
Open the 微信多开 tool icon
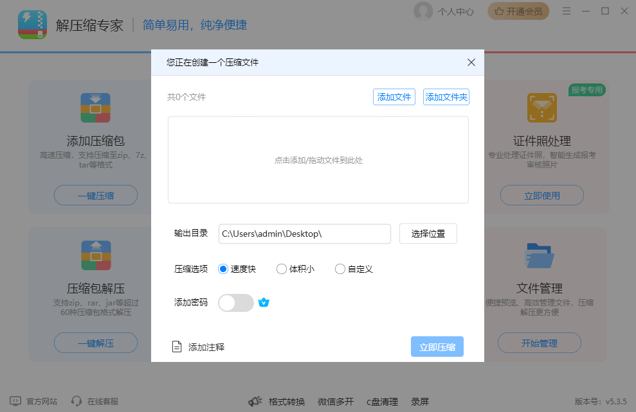click(x=335, y=402)
